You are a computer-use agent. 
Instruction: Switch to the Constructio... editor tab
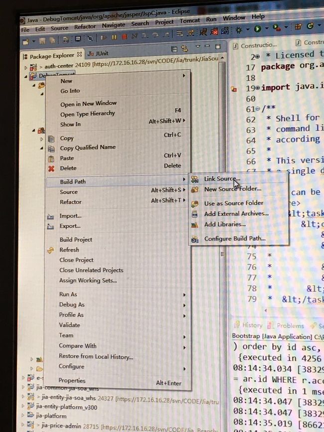(255, 45)
